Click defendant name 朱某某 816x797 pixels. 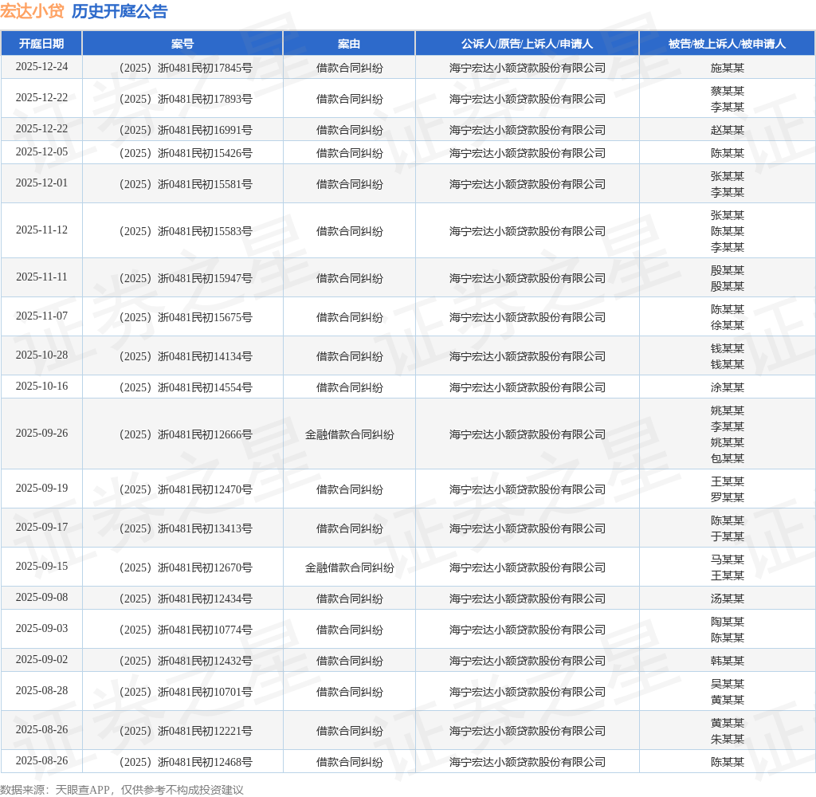(727, 739)
